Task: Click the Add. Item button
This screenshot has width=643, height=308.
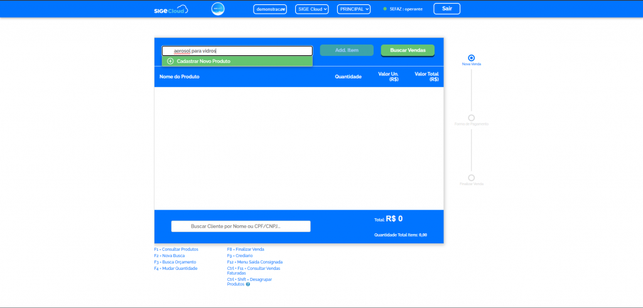Action: 347,50
